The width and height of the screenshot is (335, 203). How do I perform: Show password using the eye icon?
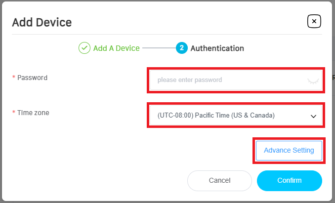pos(312,80)
